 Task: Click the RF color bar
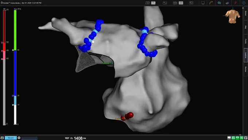tap(4, 68)
